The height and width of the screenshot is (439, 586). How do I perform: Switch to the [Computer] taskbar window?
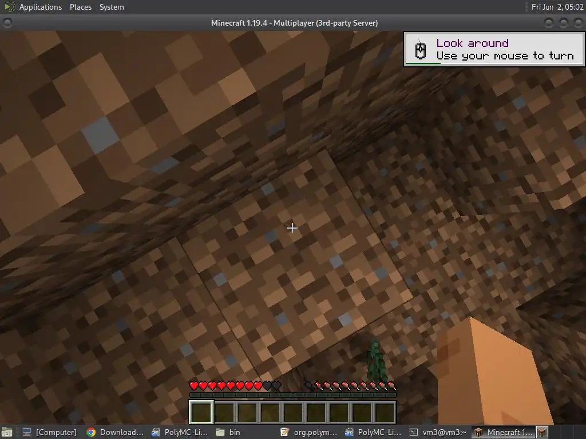click(49, 432)
